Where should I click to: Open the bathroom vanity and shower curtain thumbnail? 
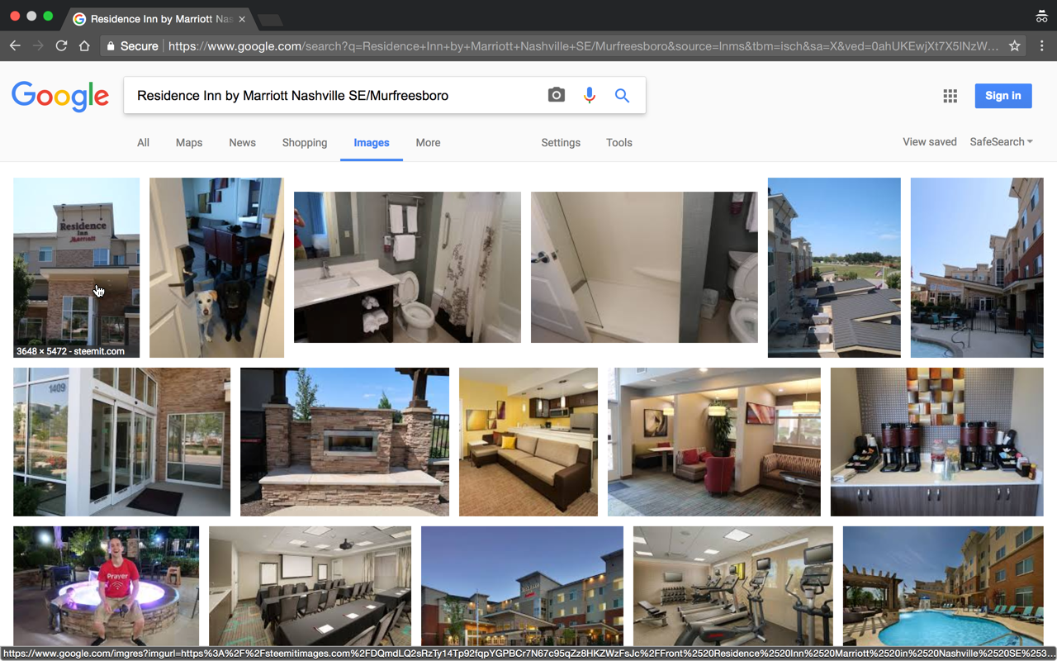pos(407,268)
